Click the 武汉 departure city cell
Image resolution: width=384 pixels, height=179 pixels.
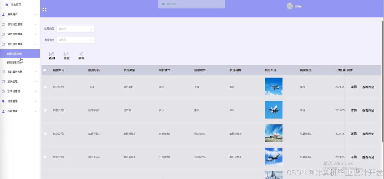tap(161, 87)
